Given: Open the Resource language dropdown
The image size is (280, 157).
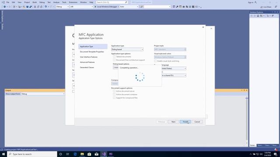Looking at the screenshot, I should pos(174,68).
